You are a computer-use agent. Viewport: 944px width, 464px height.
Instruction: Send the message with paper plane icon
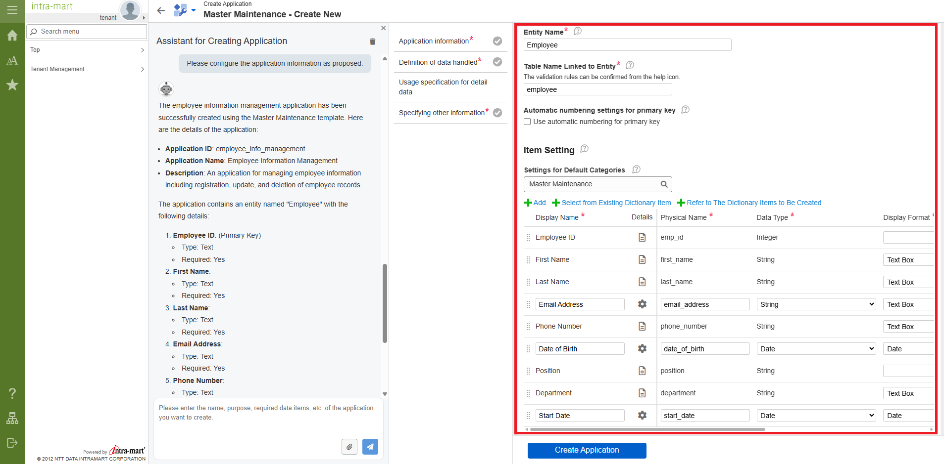pyautogui.click(x=370, y=447)
